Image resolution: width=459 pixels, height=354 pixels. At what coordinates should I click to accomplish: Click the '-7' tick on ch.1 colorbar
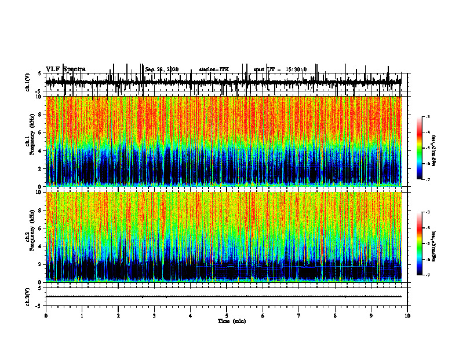(x=427, y=179)
